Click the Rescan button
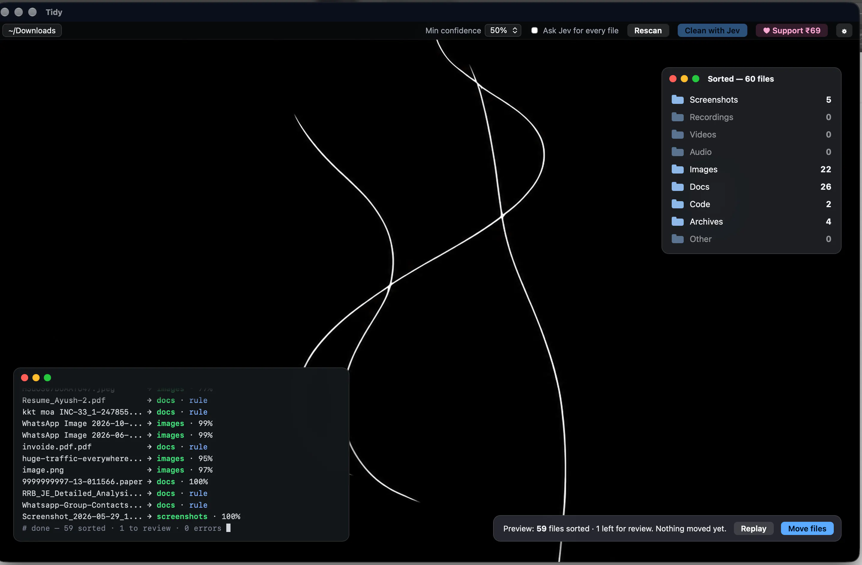Viewport: 862px width, 565px height. click(648, 30)
